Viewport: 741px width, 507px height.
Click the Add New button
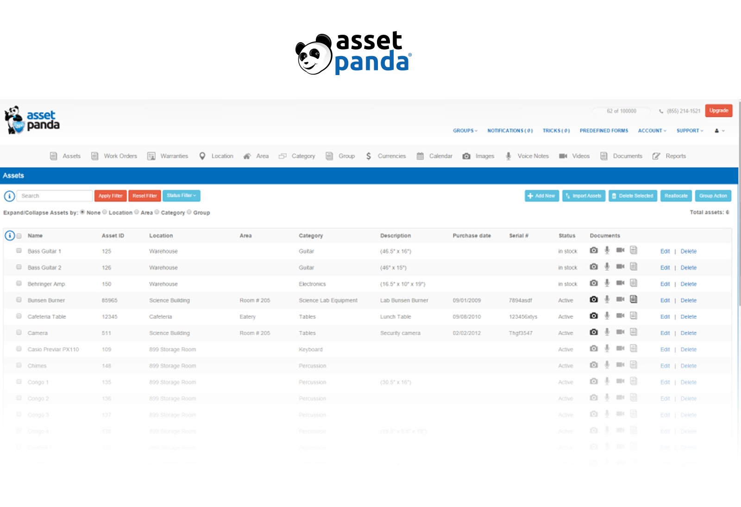click(542, 196)
